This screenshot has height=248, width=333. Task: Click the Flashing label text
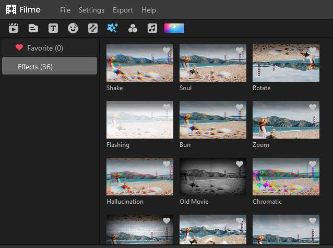(118, 145)
